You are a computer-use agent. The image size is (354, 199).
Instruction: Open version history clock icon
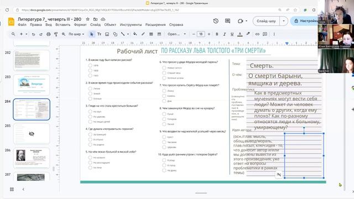coord(216,21)
